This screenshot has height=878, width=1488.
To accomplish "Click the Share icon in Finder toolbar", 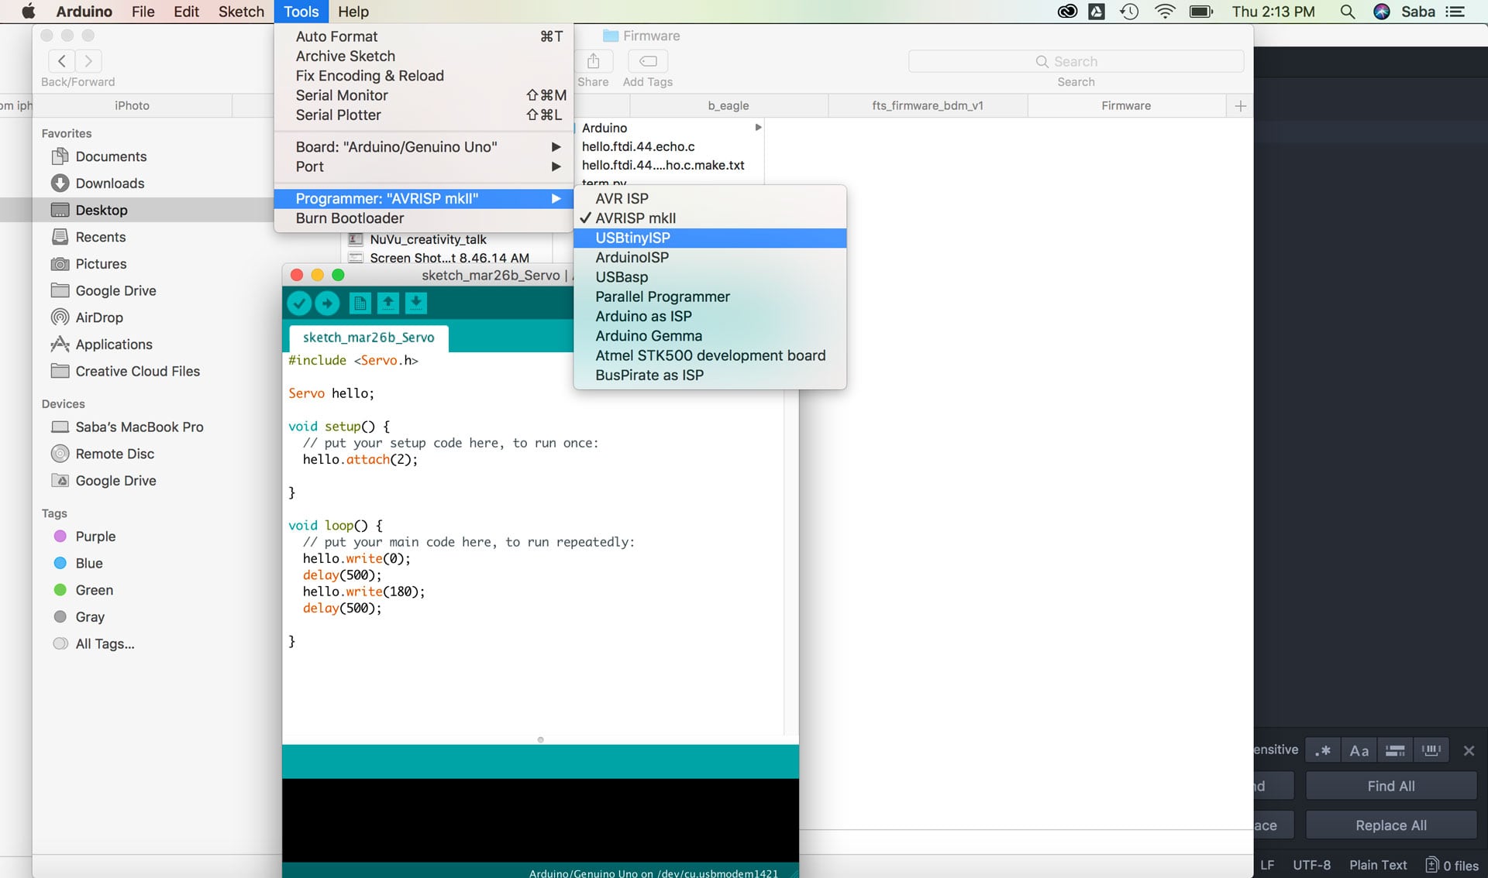I will (x=594, y=61).
